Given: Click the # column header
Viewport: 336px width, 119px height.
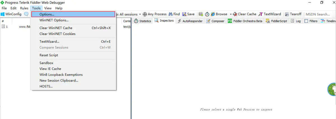Looking at the screenshot, I should tap(3, 21).
